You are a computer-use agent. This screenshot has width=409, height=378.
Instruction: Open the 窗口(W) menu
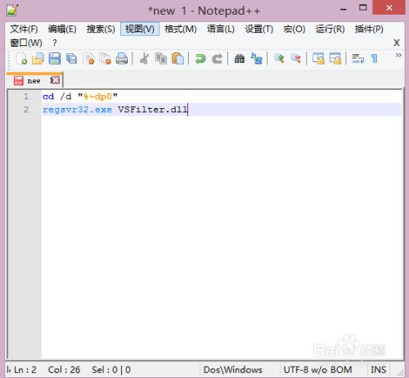(x=26, y=43)
